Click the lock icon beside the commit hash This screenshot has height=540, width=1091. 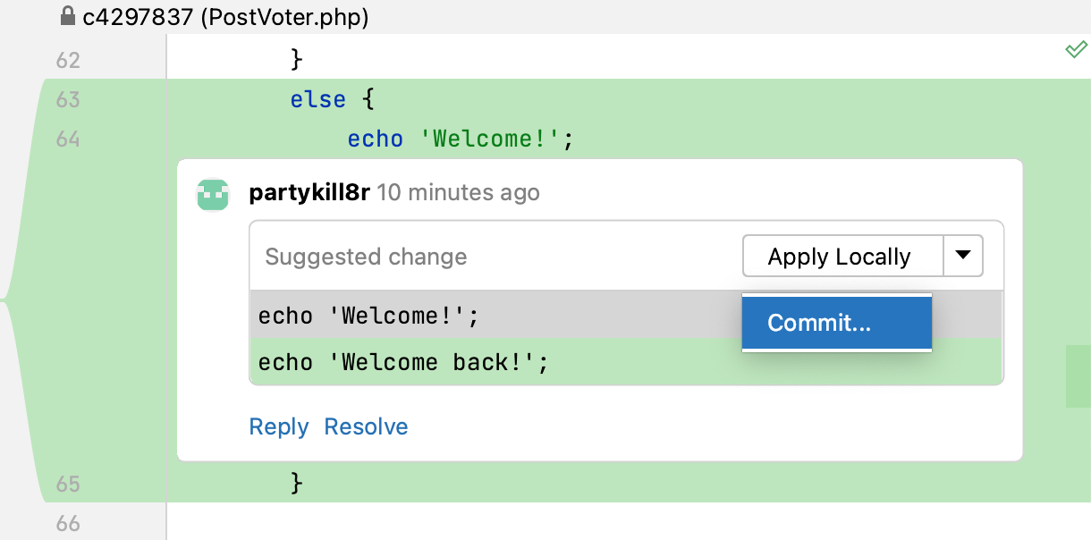tap(68, 16)
